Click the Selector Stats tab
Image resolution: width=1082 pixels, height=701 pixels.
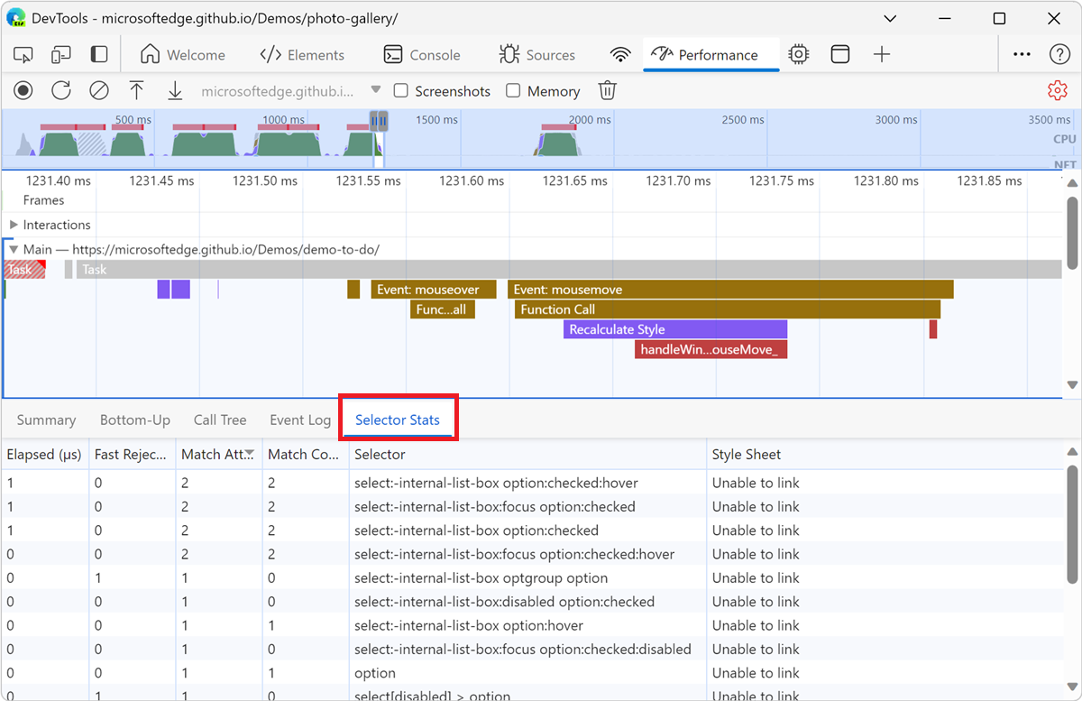tap(398, 420)
